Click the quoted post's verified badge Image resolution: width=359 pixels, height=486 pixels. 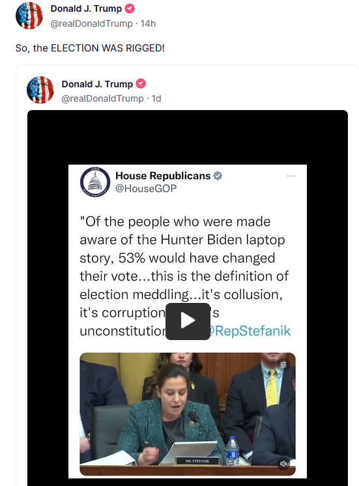point(141,83)
